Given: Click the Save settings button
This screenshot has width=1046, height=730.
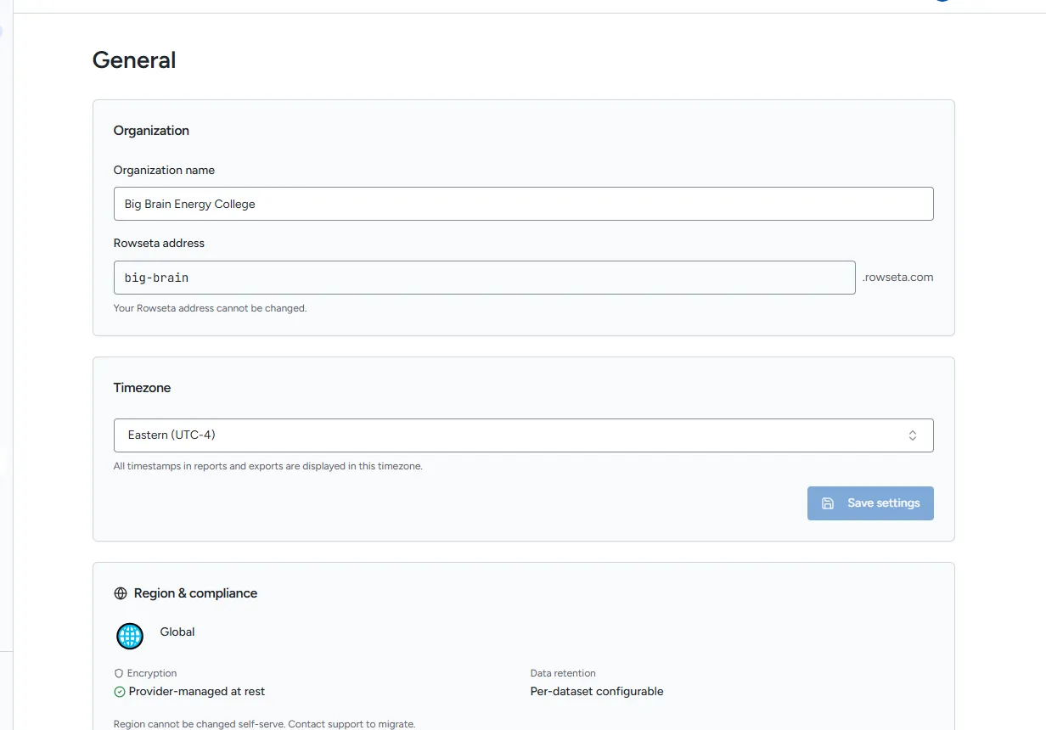Looking at the screenshot, I should click(x=870, y=503).
